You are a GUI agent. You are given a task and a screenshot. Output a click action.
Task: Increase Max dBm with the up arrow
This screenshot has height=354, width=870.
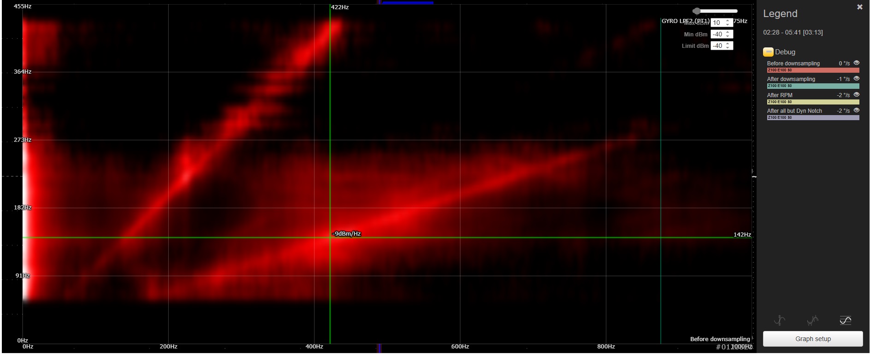point(728,21)
